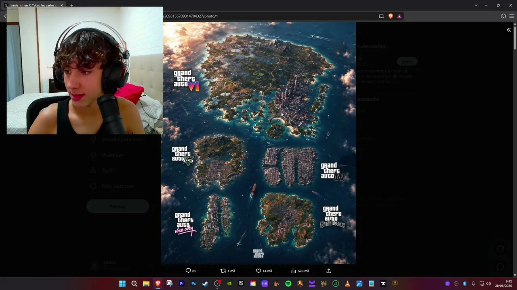Click the microphone tray icon
Screen dimensions: 517x290
473,284
